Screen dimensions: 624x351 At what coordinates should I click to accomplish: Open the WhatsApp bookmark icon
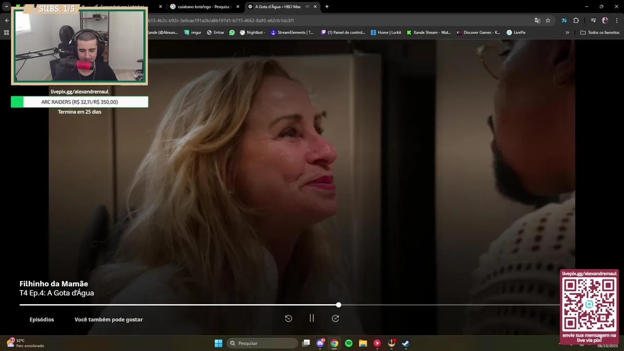[232, 33]
